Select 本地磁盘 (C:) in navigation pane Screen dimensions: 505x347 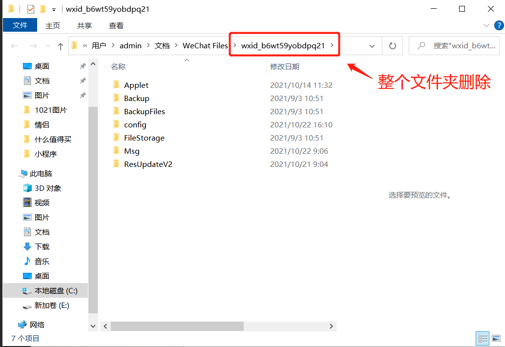click(x=56, y=290)
